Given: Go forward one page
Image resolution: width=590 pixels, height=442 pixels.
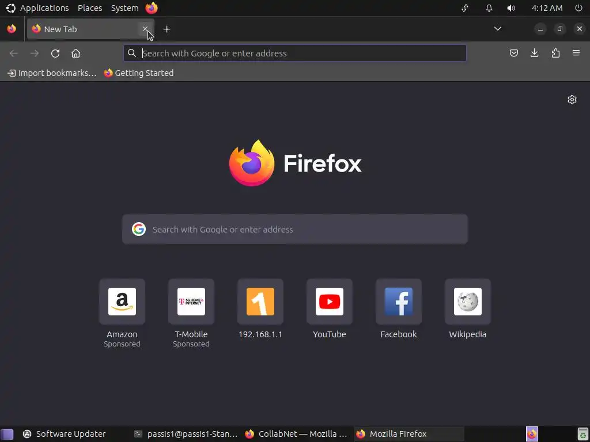Looking at the screenshot, I should 35,54.
